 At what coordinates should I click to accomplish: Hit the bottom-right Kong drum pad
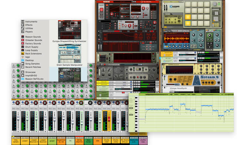pyautogui.click(x=207, y=23)
